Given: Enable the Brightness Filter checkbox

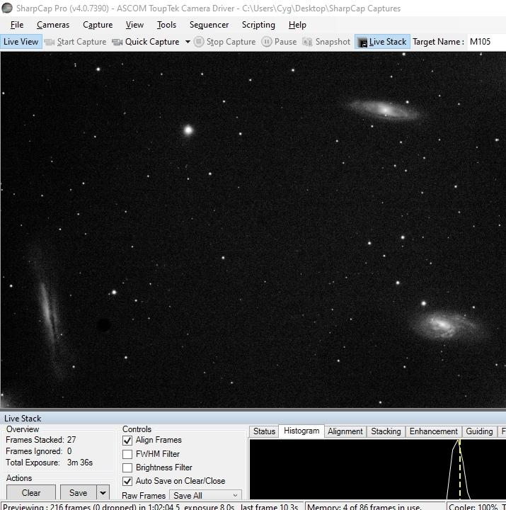Looking at the screenshot, I should coord(127,467).
